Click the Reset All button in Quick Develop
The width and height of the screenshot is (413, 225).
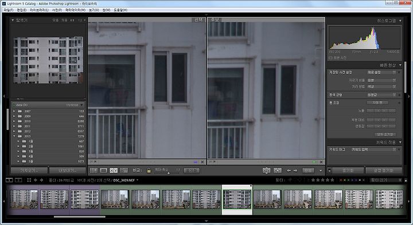(x=385, y=135)
